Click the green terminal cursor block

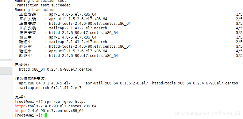[x=46, y=115]
